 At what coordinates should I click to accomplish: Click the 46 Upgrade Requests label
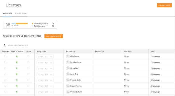click(18, 46)
